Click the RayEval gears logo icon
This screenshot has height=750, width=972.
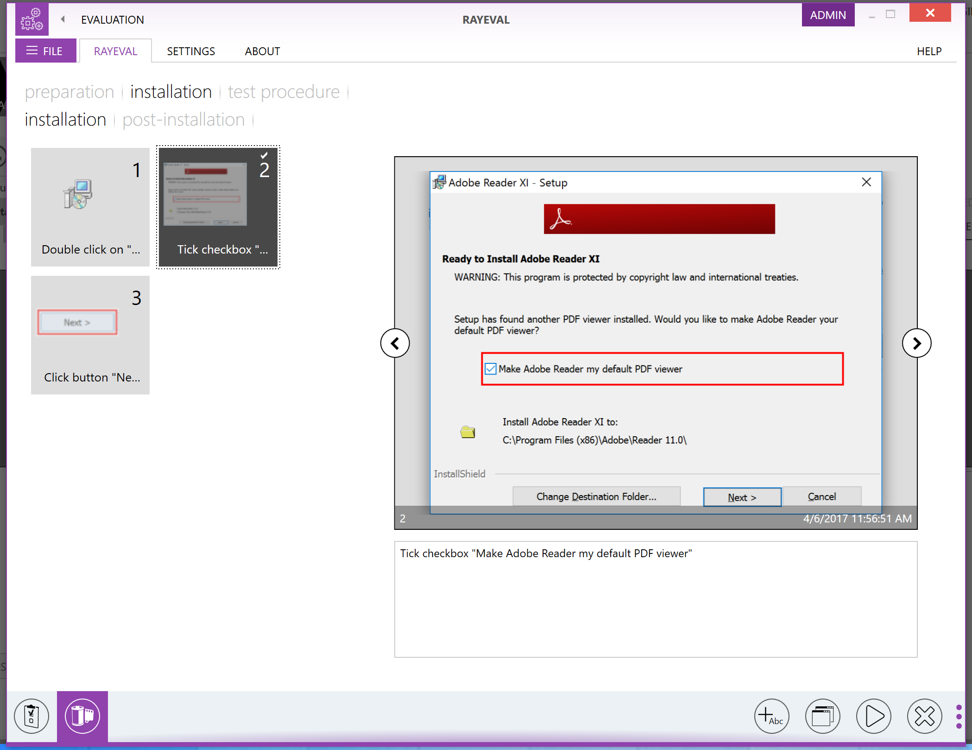tap(32, 19)
